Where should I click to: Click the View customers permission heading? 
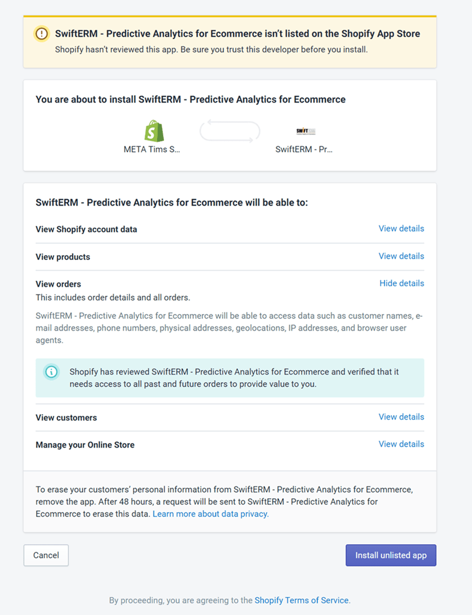coord(66,418)
